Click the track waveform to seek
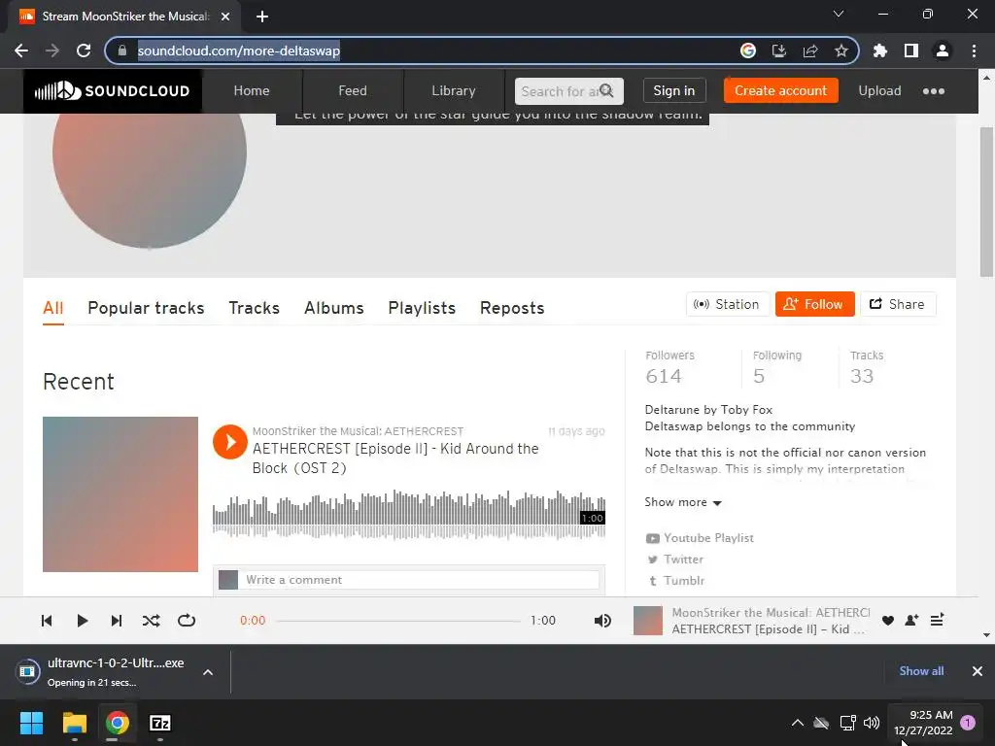Viewport: 995px width, 746px height. (x=409, y=515)
